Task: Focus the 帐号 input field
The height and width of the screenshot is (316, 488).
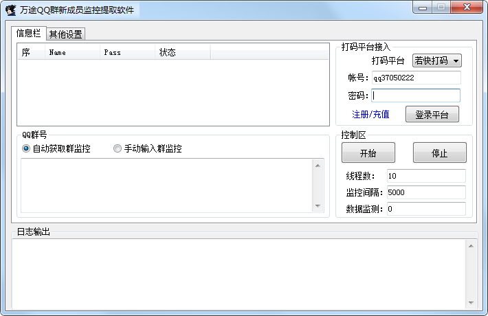Action: [x=416, y=78]
